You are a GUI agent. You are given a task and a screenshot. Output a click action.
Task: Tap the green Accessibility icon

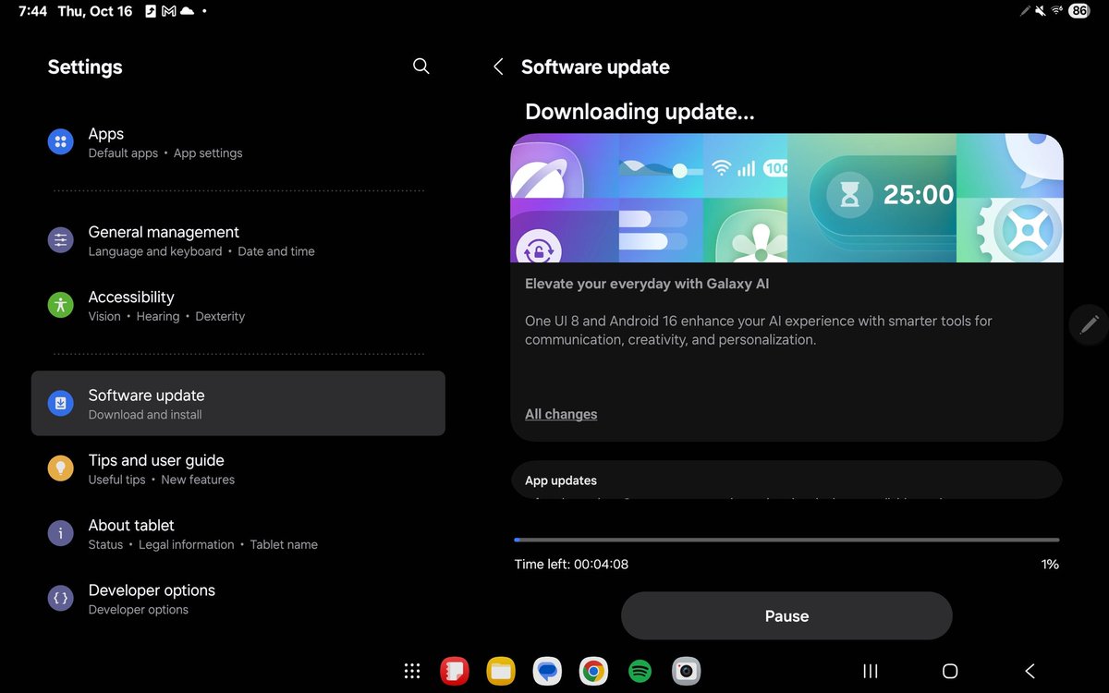(60, 305)
